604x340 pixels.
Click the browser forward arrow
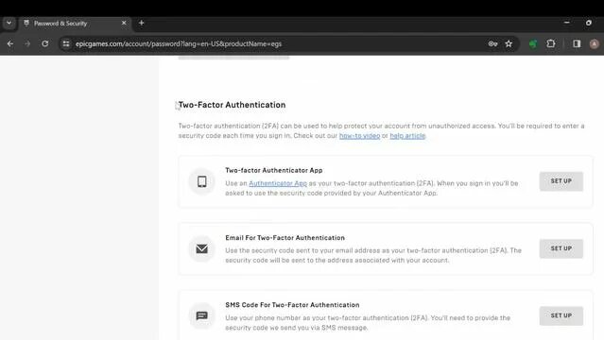[x=27, y=43]
